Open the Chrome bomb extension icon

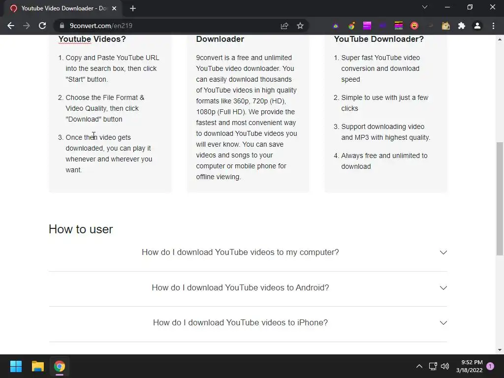pyautogui.click(x=351, y=26)
